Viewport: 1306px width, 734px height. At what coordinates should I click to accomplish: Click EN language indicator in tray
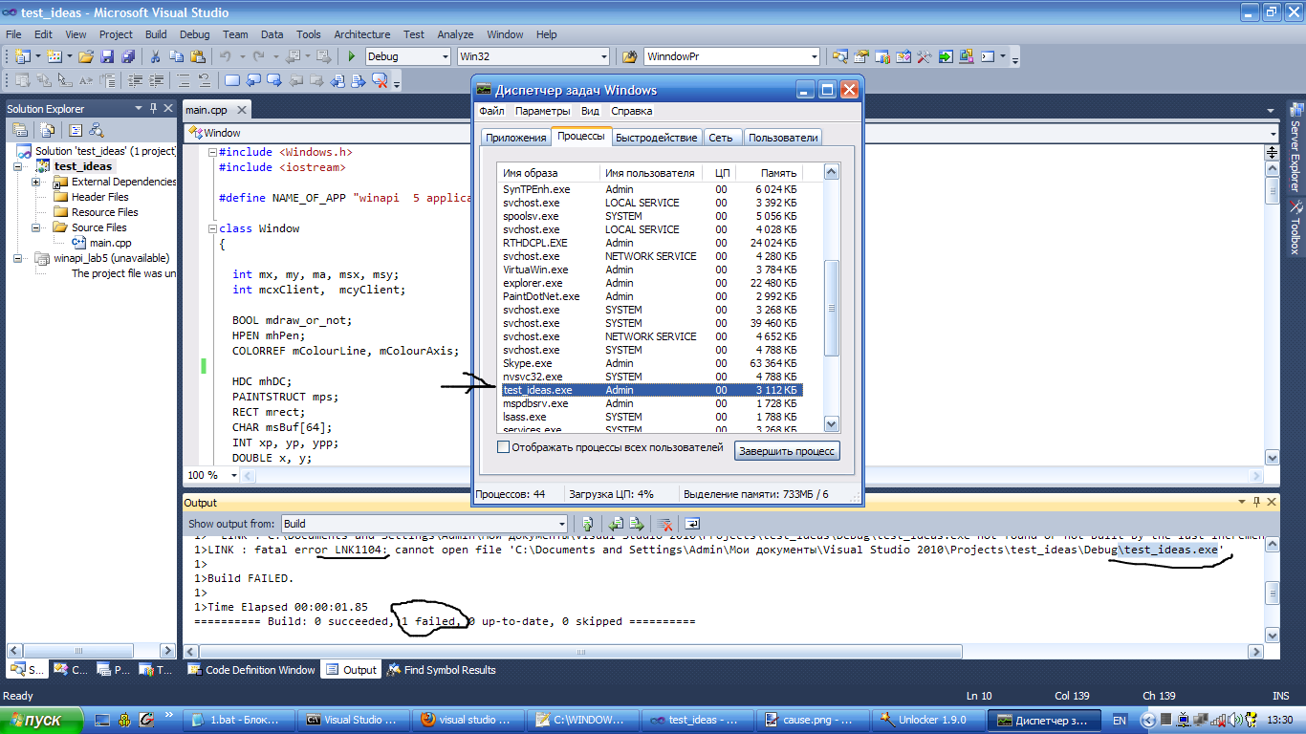[x=1120, y=720]
